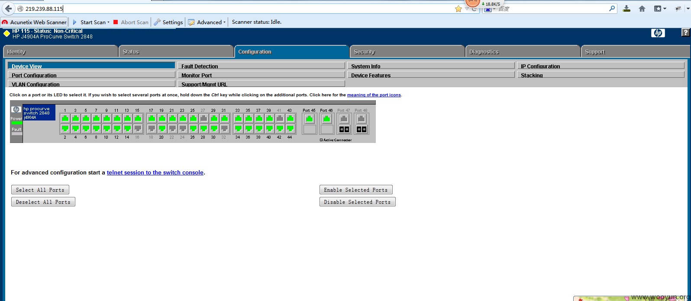Expand the bookmarks menu dropdown arrow

pos(665,9)
